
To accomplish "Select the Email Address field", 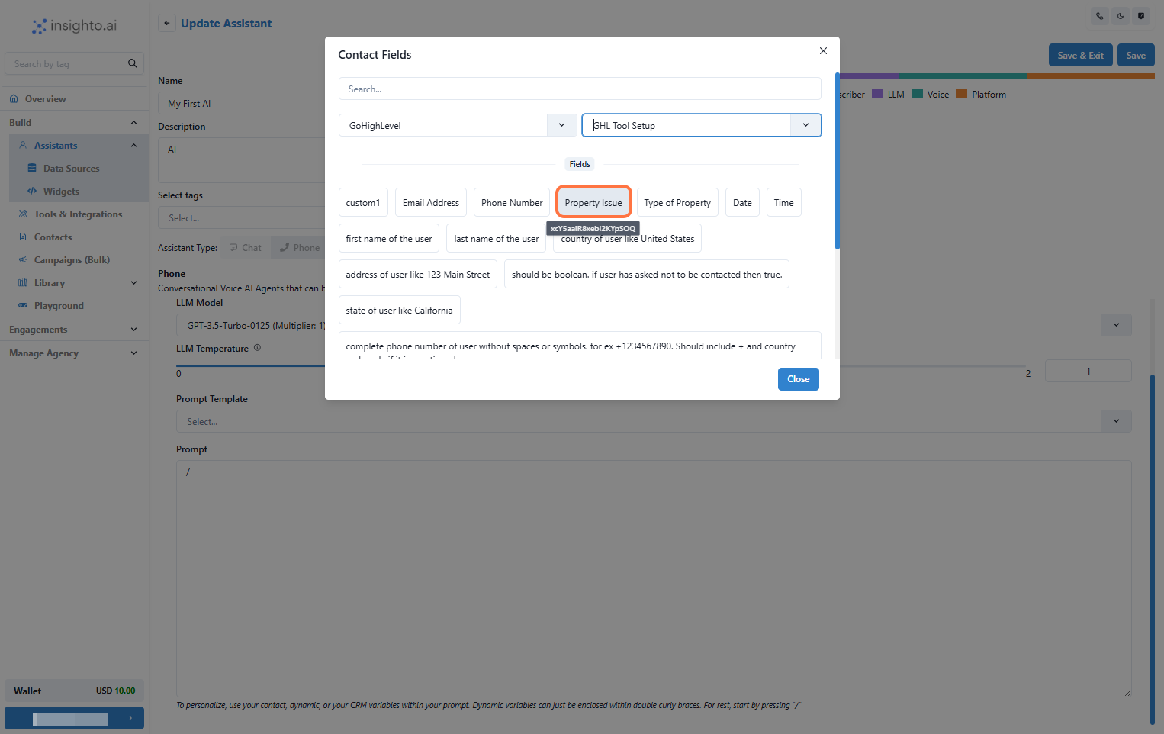I will (x=431, y=202).
